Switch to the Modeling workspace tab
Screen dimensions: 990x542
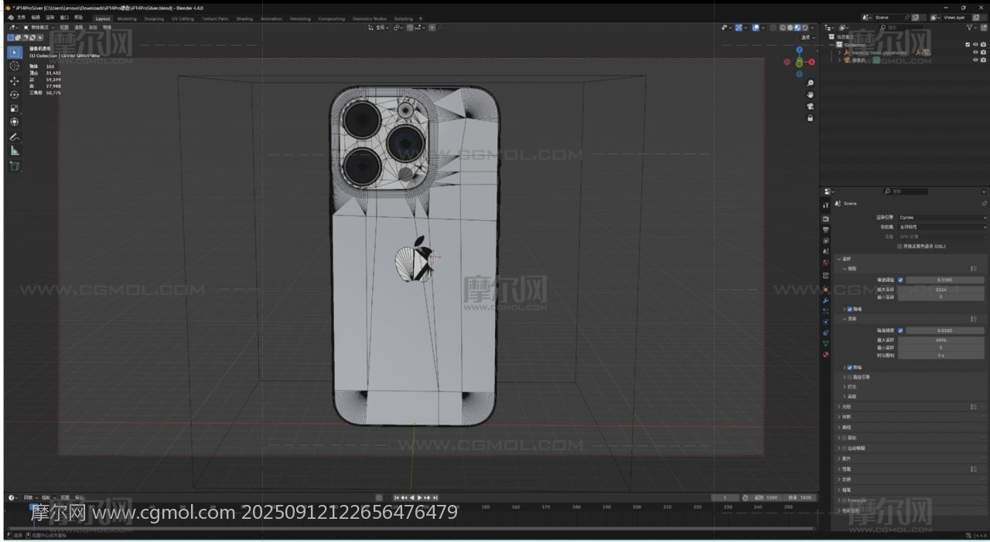point(127,19)
